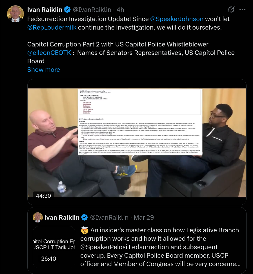The width and height of the screenshot is (253, 274).
Task: Click the Ivan Raiklin display name at the top
Action: point(45,10)
